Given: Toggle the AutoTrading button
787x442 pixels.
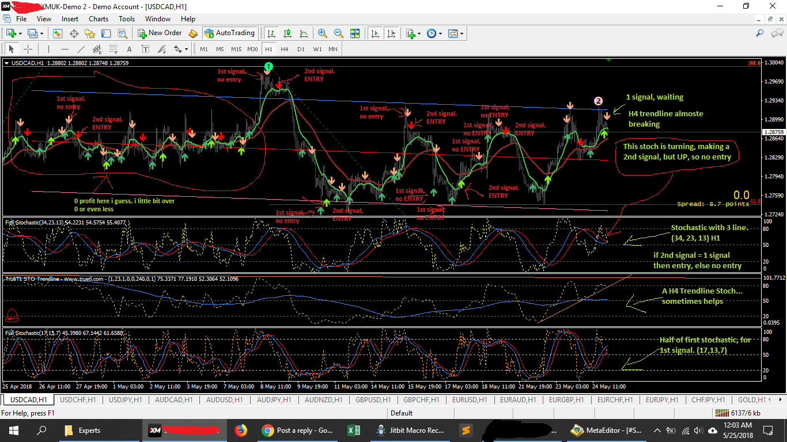Looking at the screenshot, I should (229, 33).
